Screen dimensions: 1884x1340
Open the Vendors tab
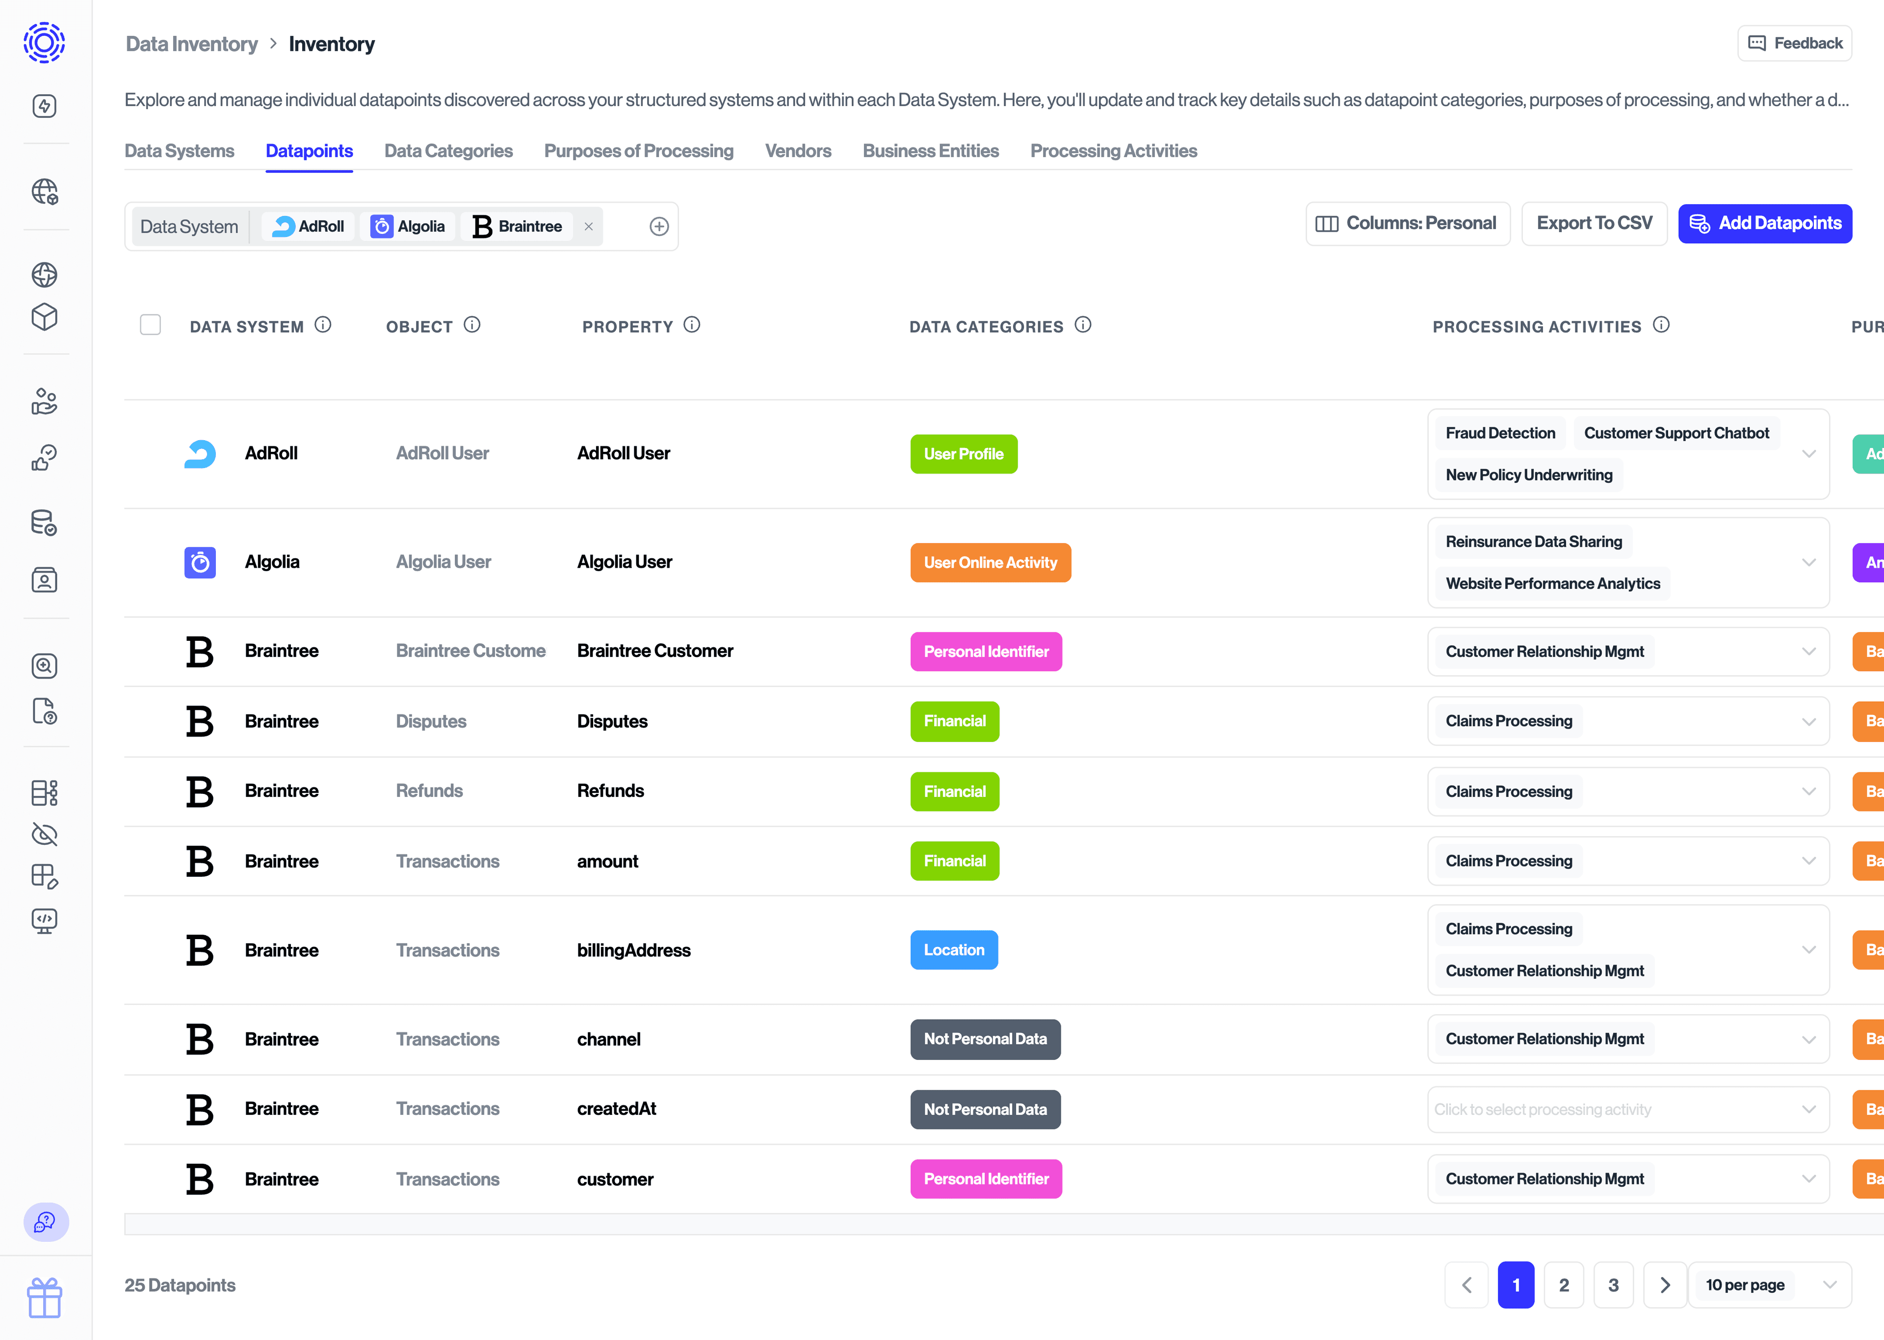pyautogui.click(x=798, y=151)
